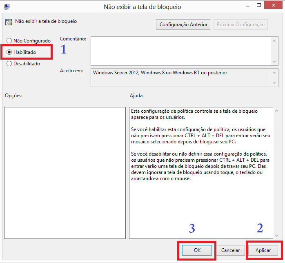This screenshot has height=263, width=285.
Task: Confirm the settings with OK
Action: point(197,250)
